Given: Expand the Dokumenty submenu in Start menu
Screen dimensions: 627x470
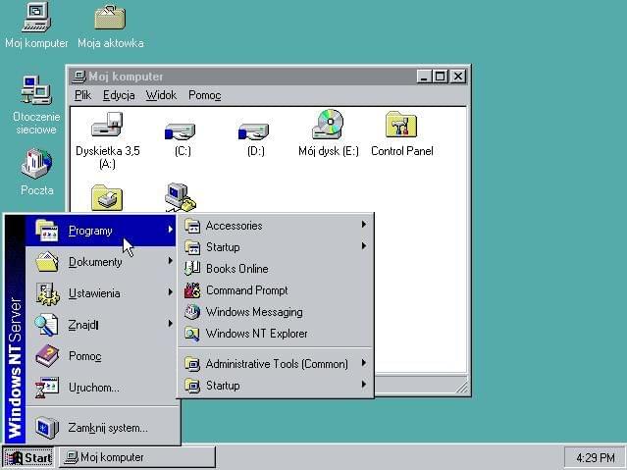Looking at the screenshot, I should click(x=95, y=262).
